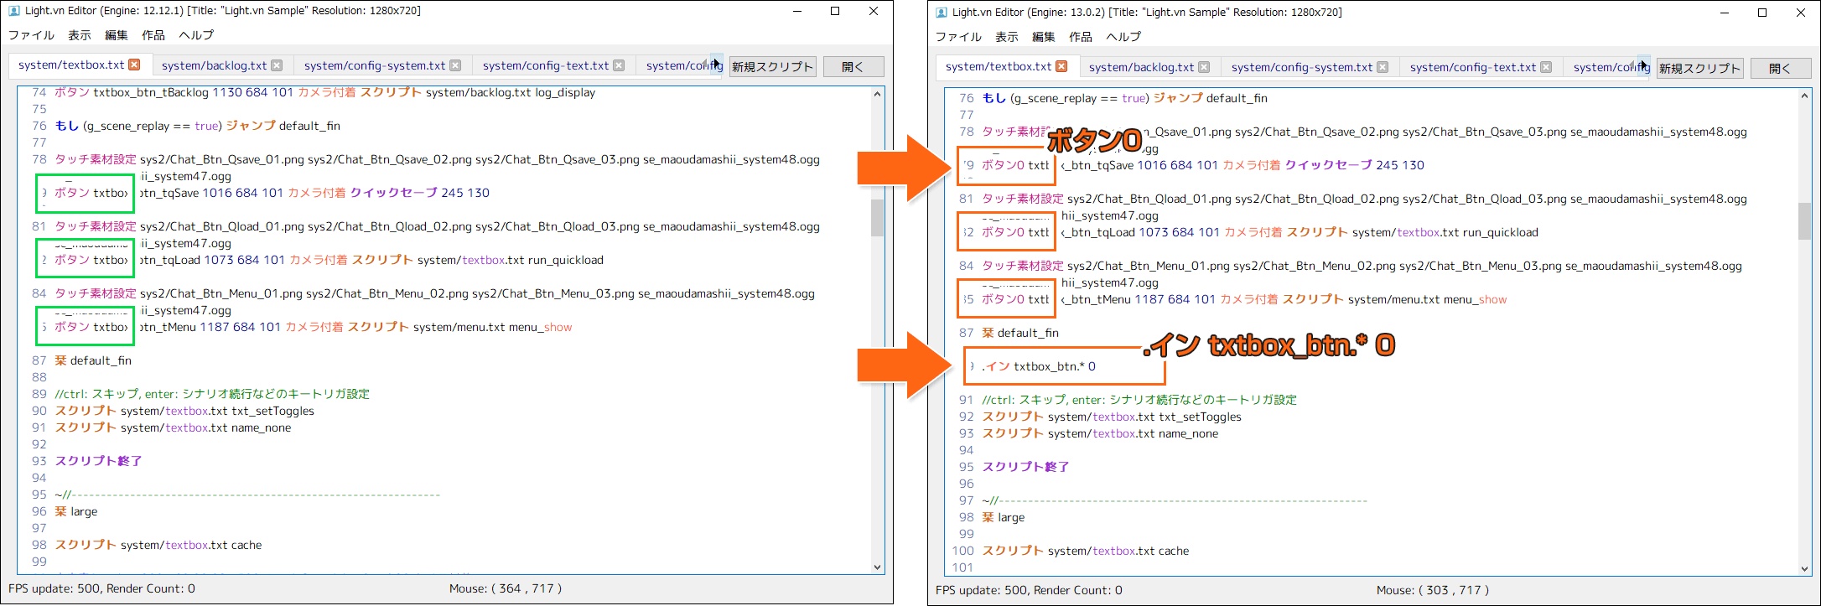Open ヘルプ menu in left window
The image size is (1821, 606).
pyautogui.click(x=196, y=35)
